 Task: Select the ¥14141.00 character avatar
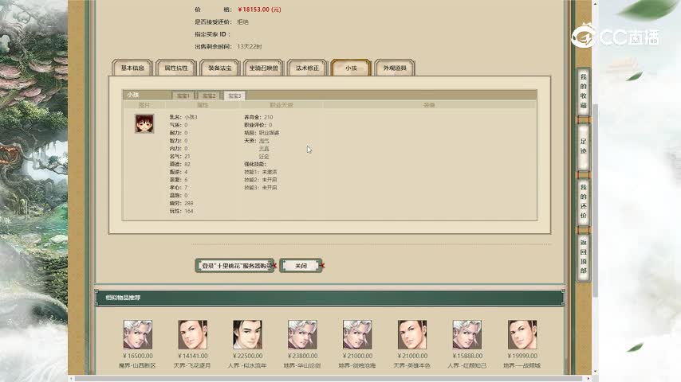coord(192,334)
